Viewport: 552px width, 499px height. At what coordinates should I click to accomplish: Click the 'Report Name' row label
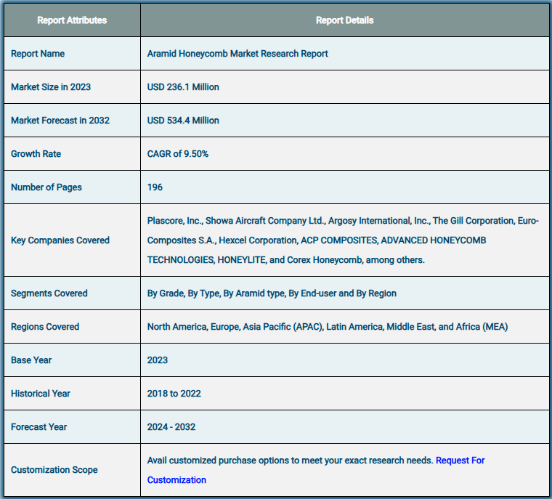(38, 54)
